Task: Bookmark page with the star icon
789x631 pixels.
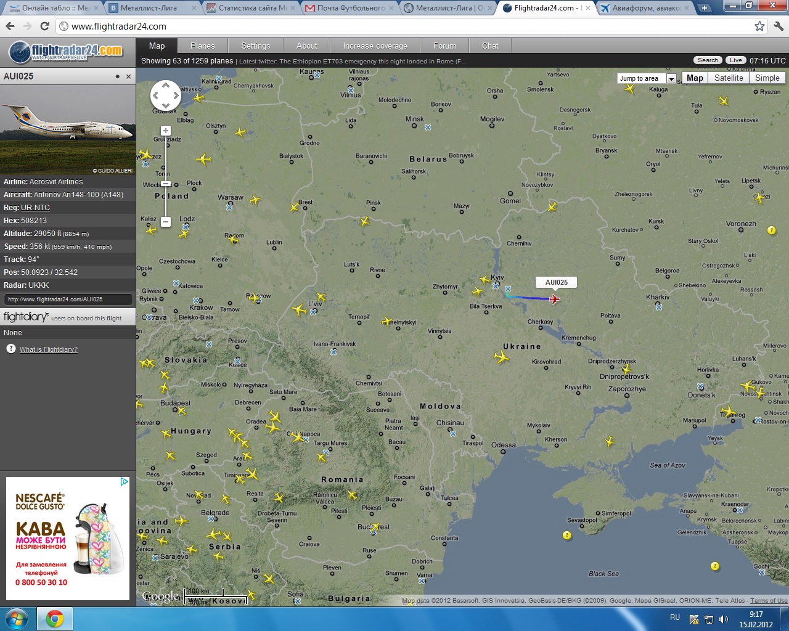Action: pos(759,26)
